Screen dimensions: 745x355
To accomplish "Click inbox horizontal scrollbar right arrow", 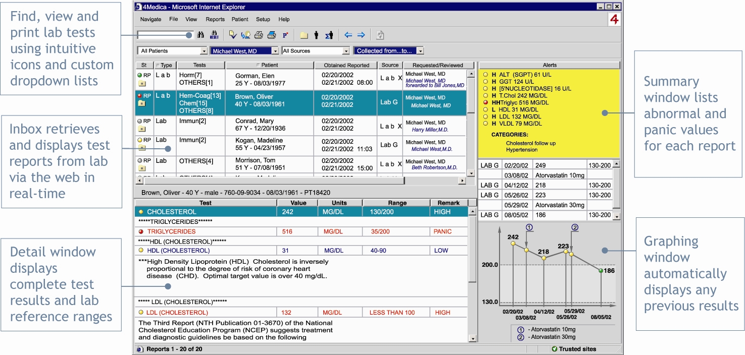I will click(x=462, y=180).
